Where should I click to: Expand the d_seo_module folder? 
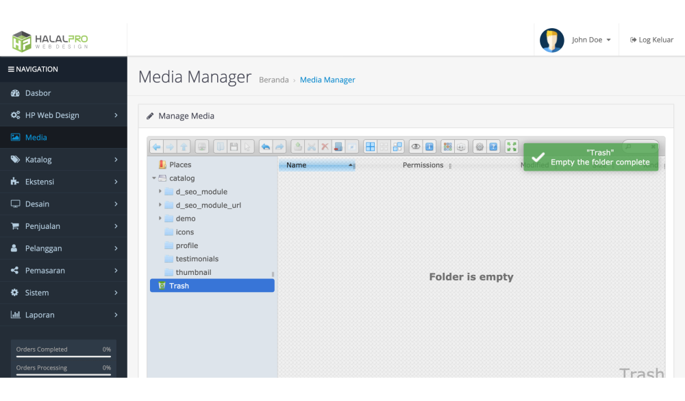(x=160, y=191)
